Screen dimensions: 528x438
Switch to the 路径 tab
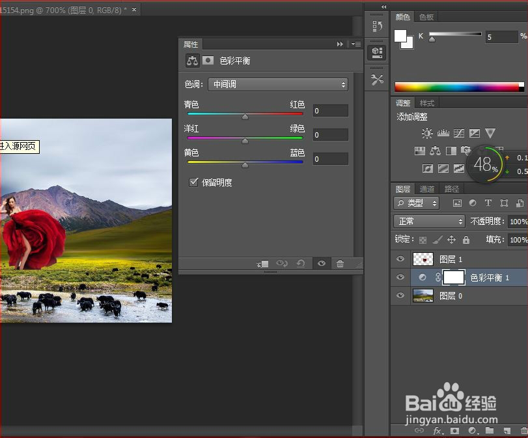click(452, 189)
